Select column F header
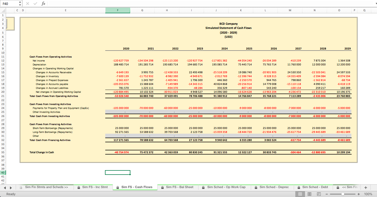Screen dimensions: 377x197 tap(118, 10)
